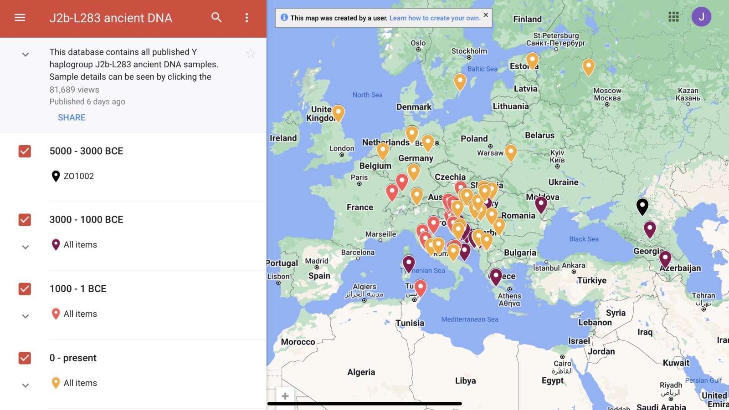Click the purple map pin on Greece
The height and width of the screenshot is (410, 729).
click(496, 277)
